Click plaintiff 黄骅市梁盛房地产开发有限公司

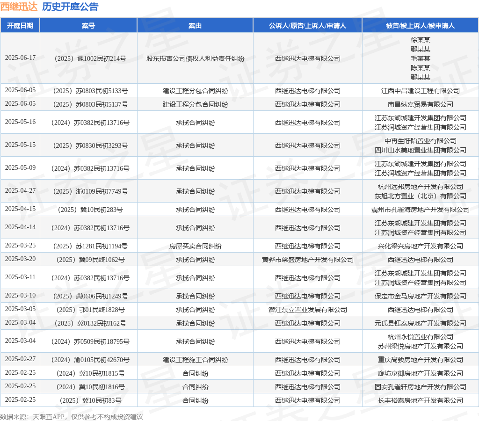click(308, 260)
